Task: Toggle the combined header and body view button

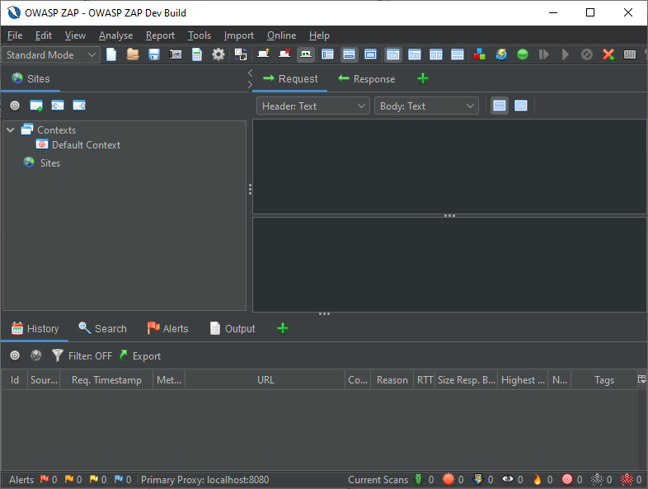Action: (521, 106)
